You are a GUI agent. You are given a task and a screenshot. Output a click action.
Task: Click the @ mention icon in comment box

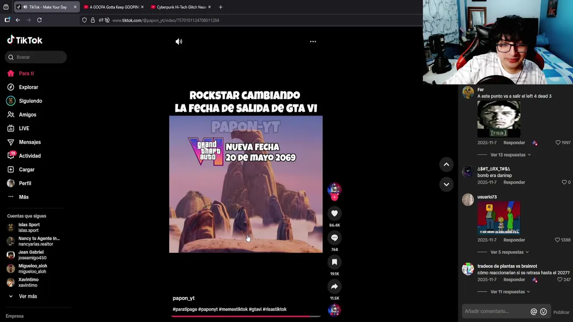click(534, 312)
